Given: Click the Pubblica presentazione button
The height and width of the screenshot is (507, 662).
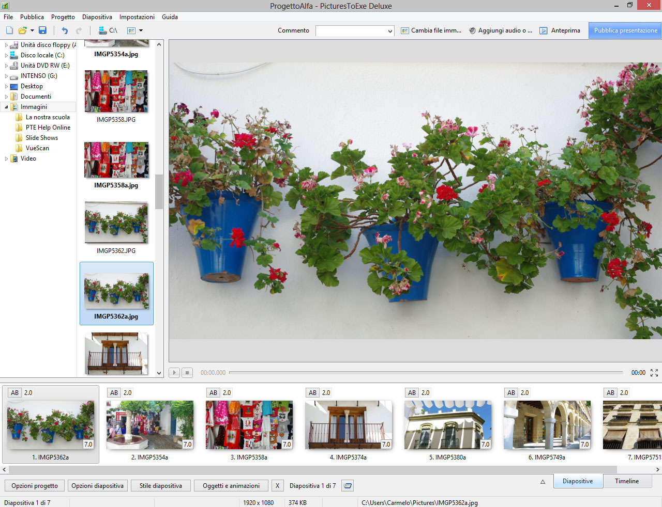Looking at the screenshot, I should [x=625, y=30].
